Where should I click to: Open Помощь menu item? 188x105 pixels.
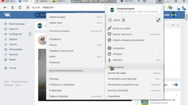coord(75,79)
